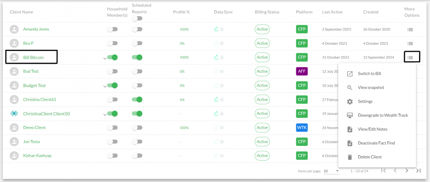430x182 pixels.
Task: Choose View snapshot in the options menu
Action: [377, 87]
